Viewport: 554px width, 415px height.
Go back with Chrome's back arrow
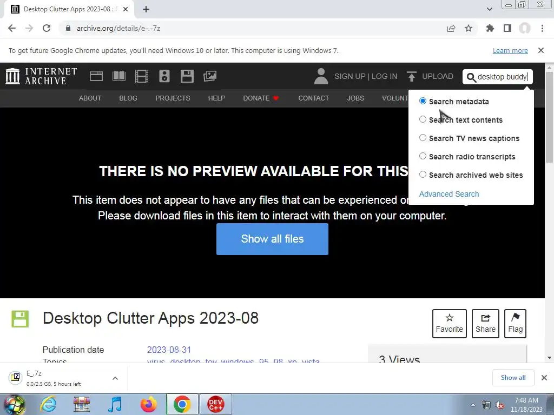tap(12, 28)
